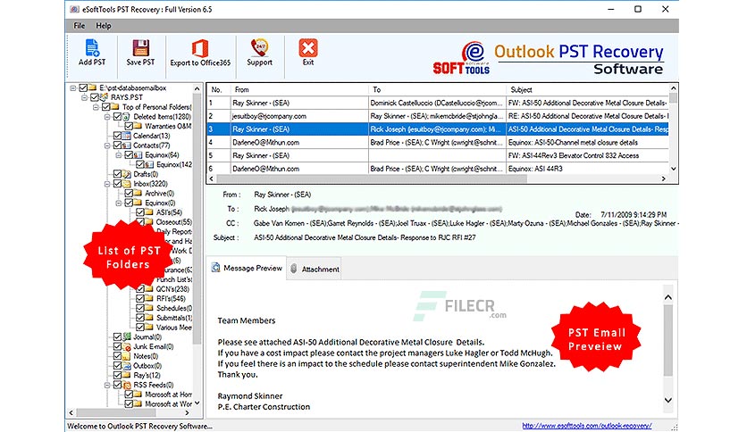Screen dimensions: 747x432
Task: Click the Add PST toolbar icon
Action: click(92, 48)
